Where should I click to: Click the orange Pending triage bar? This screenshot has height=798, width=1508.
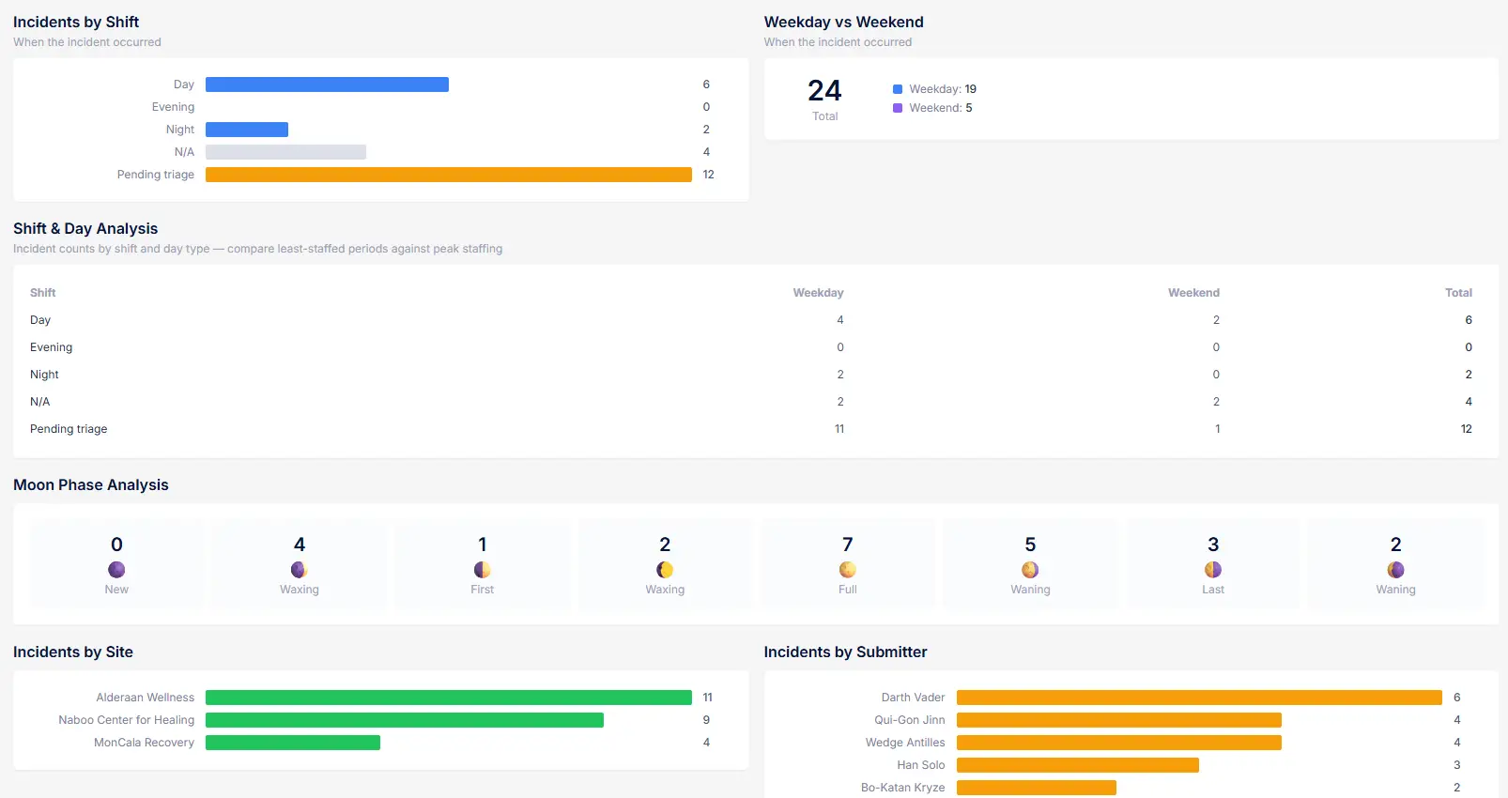(x=449, y=175)
